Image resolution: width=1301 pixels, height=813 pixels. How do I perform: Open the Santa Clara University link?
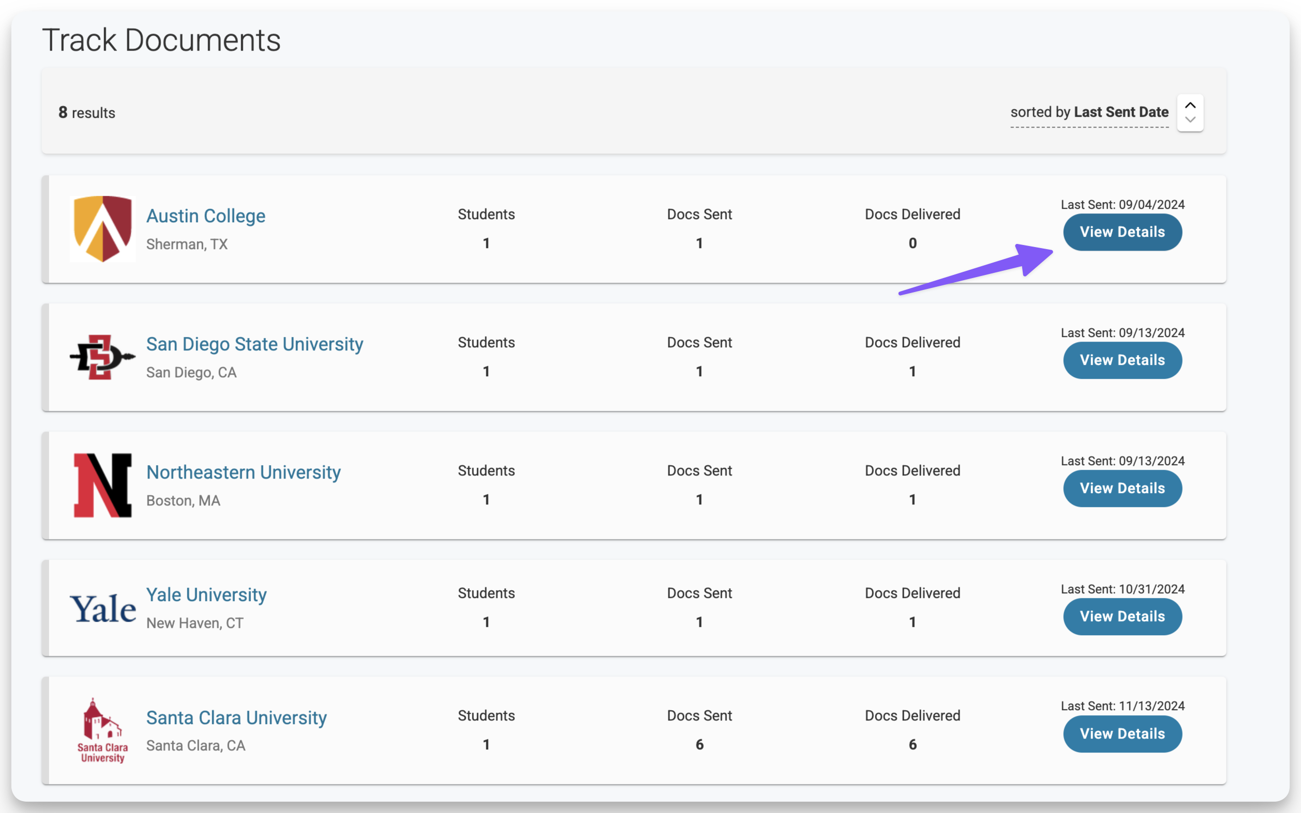tap(236, 718)
